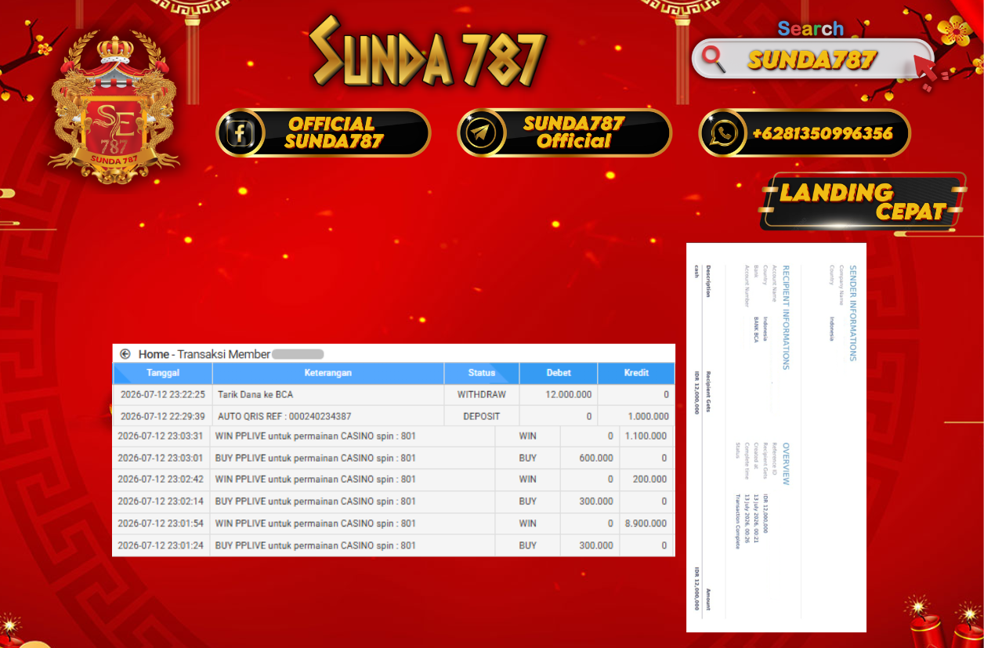The width and height of the screenshot is (984, 648).
Task: Click the 12.000.000 debet value
Action: click(569, 395)
